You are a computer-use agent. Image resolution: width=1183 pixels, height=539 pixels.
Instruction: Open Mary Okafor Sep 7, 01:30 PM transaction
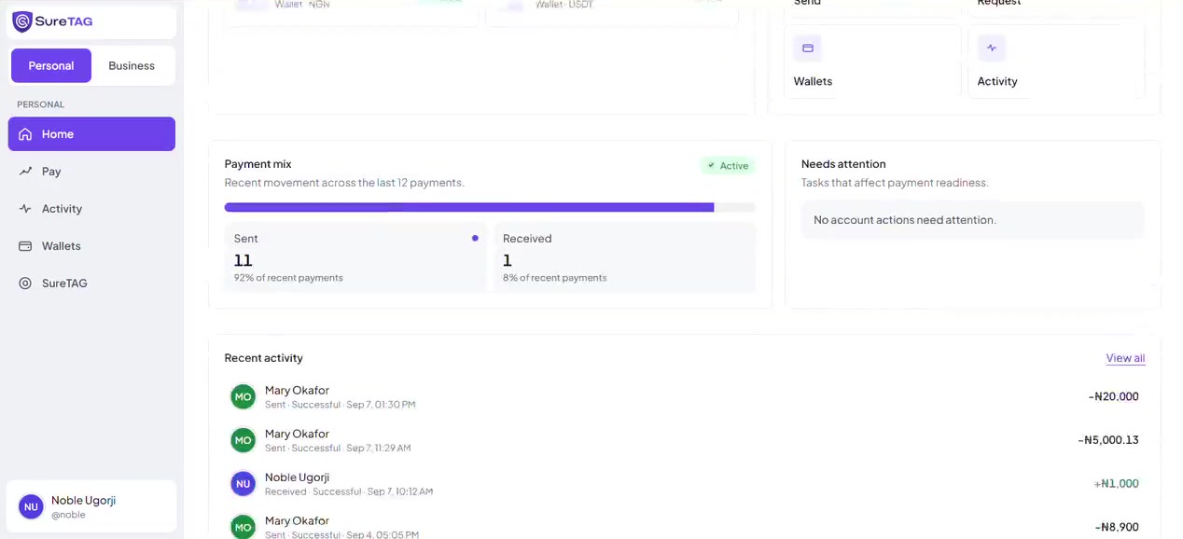tap(685, 396)
